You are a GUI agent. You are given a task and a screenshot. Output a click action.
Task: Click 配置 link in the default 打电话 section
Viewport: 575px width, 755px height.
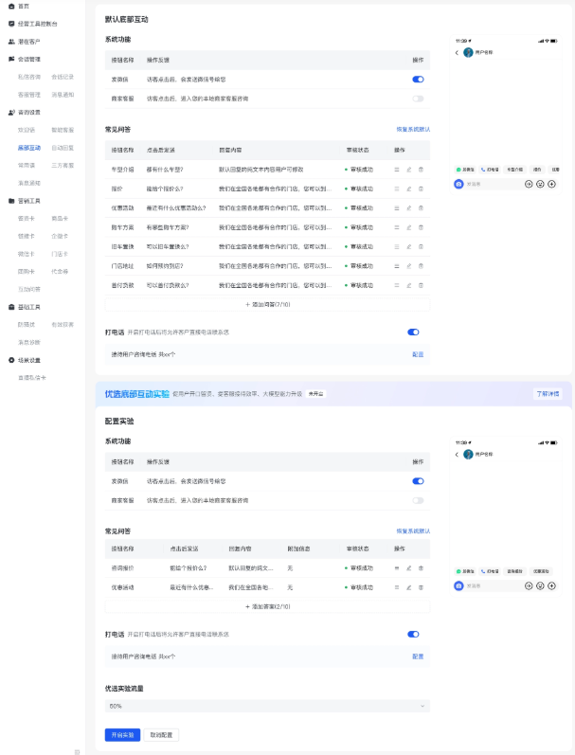point(418,354)
